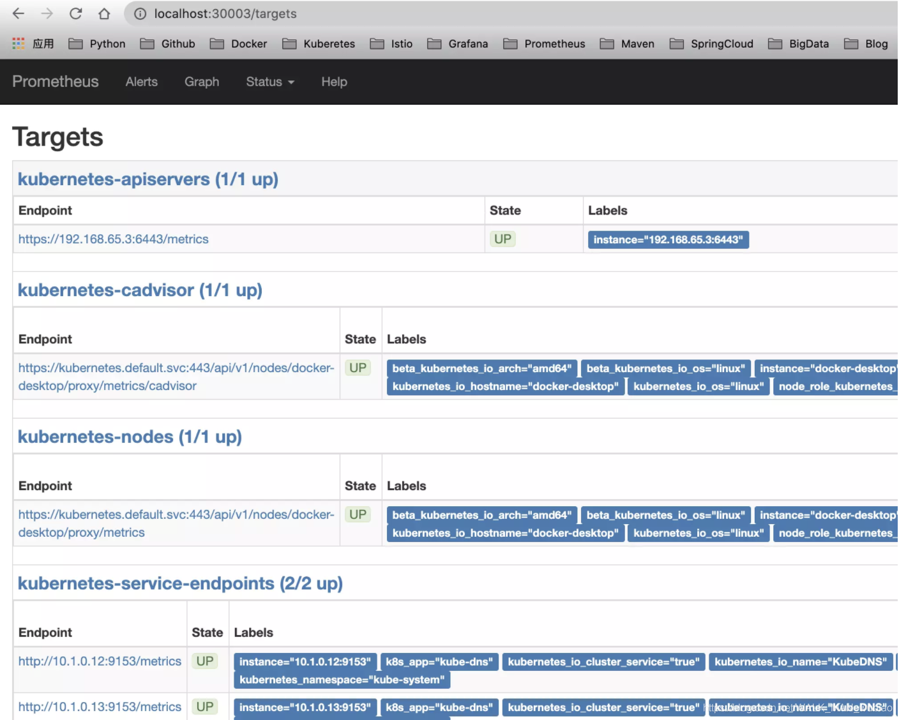Open the Istio bookmarks folder
Screen dimensions: 899x720
click(391, 43)
